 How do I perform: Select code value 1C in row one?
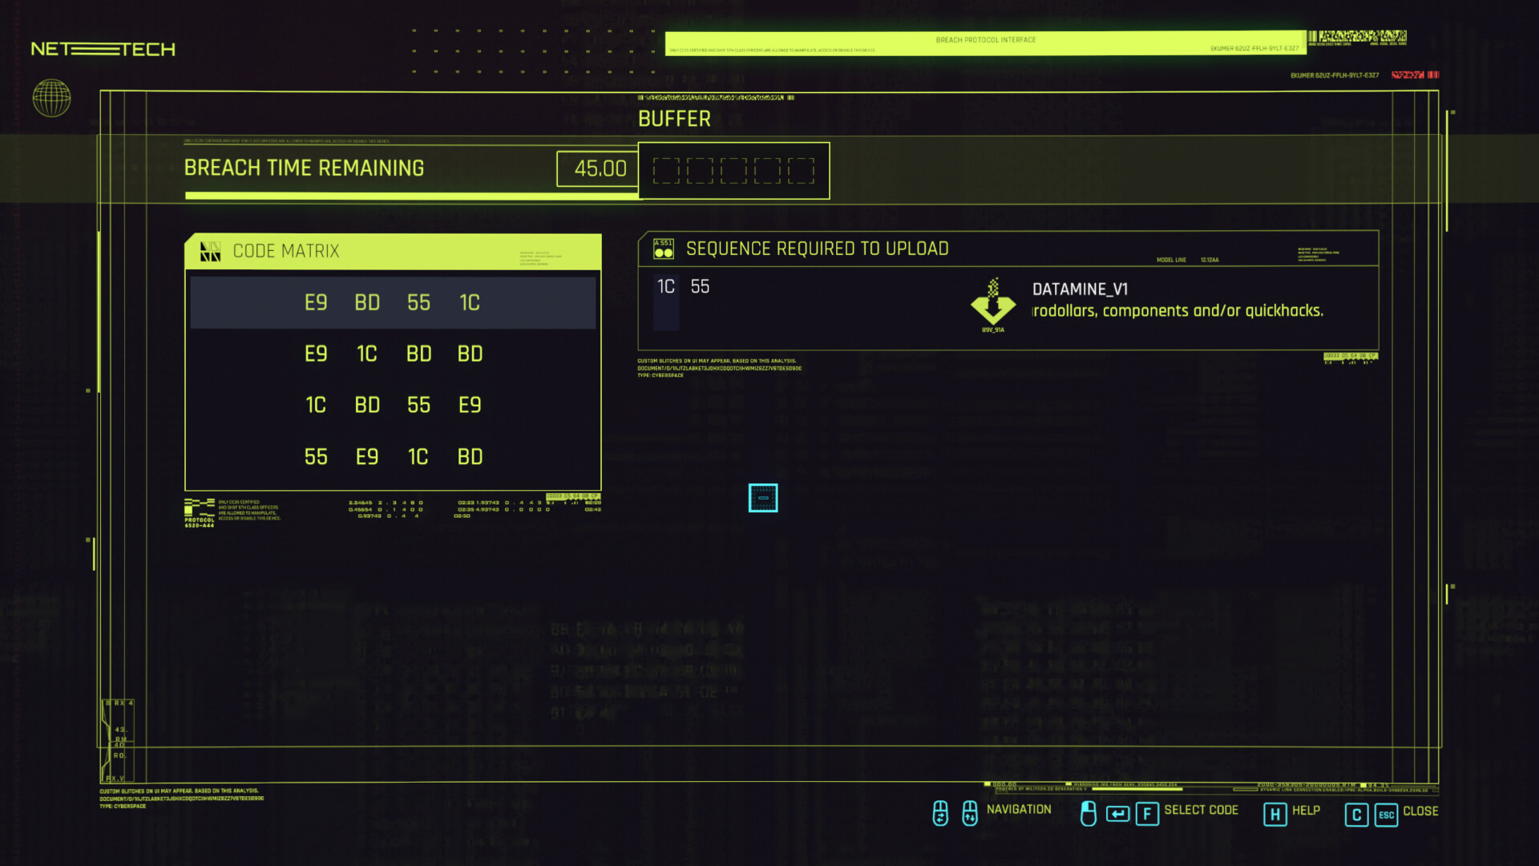click(x=468, y=302)
